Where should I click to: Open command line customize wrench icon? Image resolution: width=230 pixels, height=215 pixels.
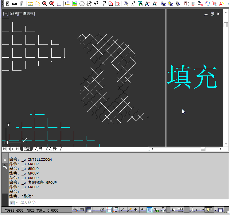pos(5,167)
